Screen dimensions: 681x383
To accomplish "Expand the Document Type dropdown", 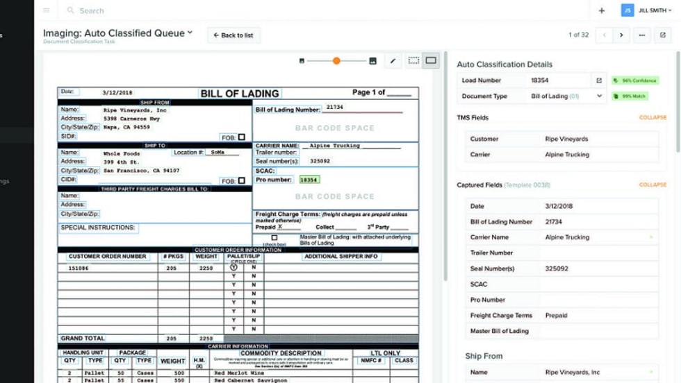I will click(x=600, y=96).
